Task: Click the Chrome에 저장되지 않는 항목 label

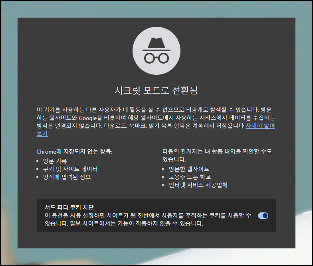Action: pos(74,152)
